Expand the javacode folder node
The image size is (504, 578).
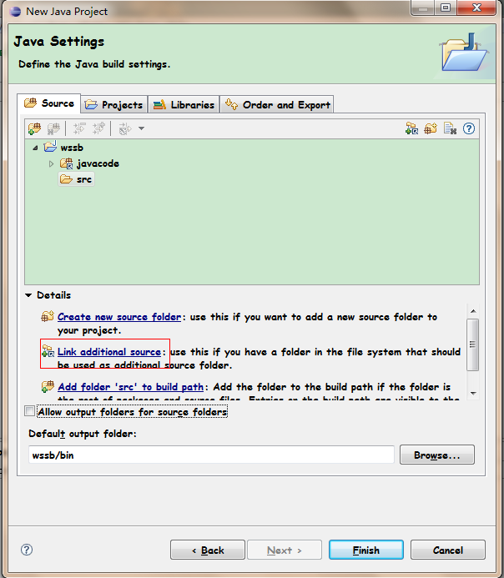point(51,163)
